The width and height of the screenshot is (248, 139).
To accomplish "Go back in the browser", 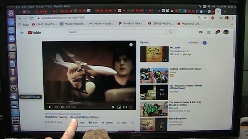I will pyautogui.click(x=20, y=18).
